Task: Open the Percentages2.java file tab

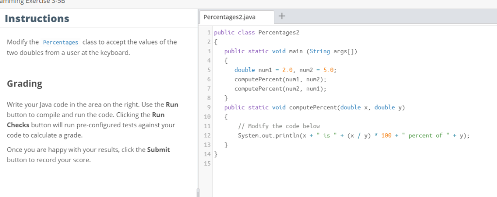Action: click(237, 17)
